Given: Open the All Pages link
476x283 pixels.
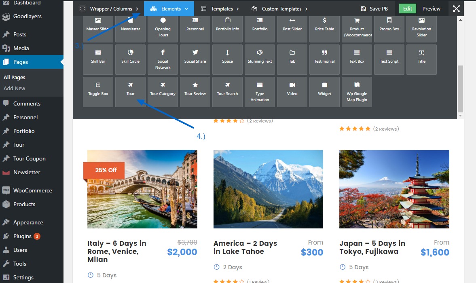Looking at the screenshot, I should pos(15,77).
